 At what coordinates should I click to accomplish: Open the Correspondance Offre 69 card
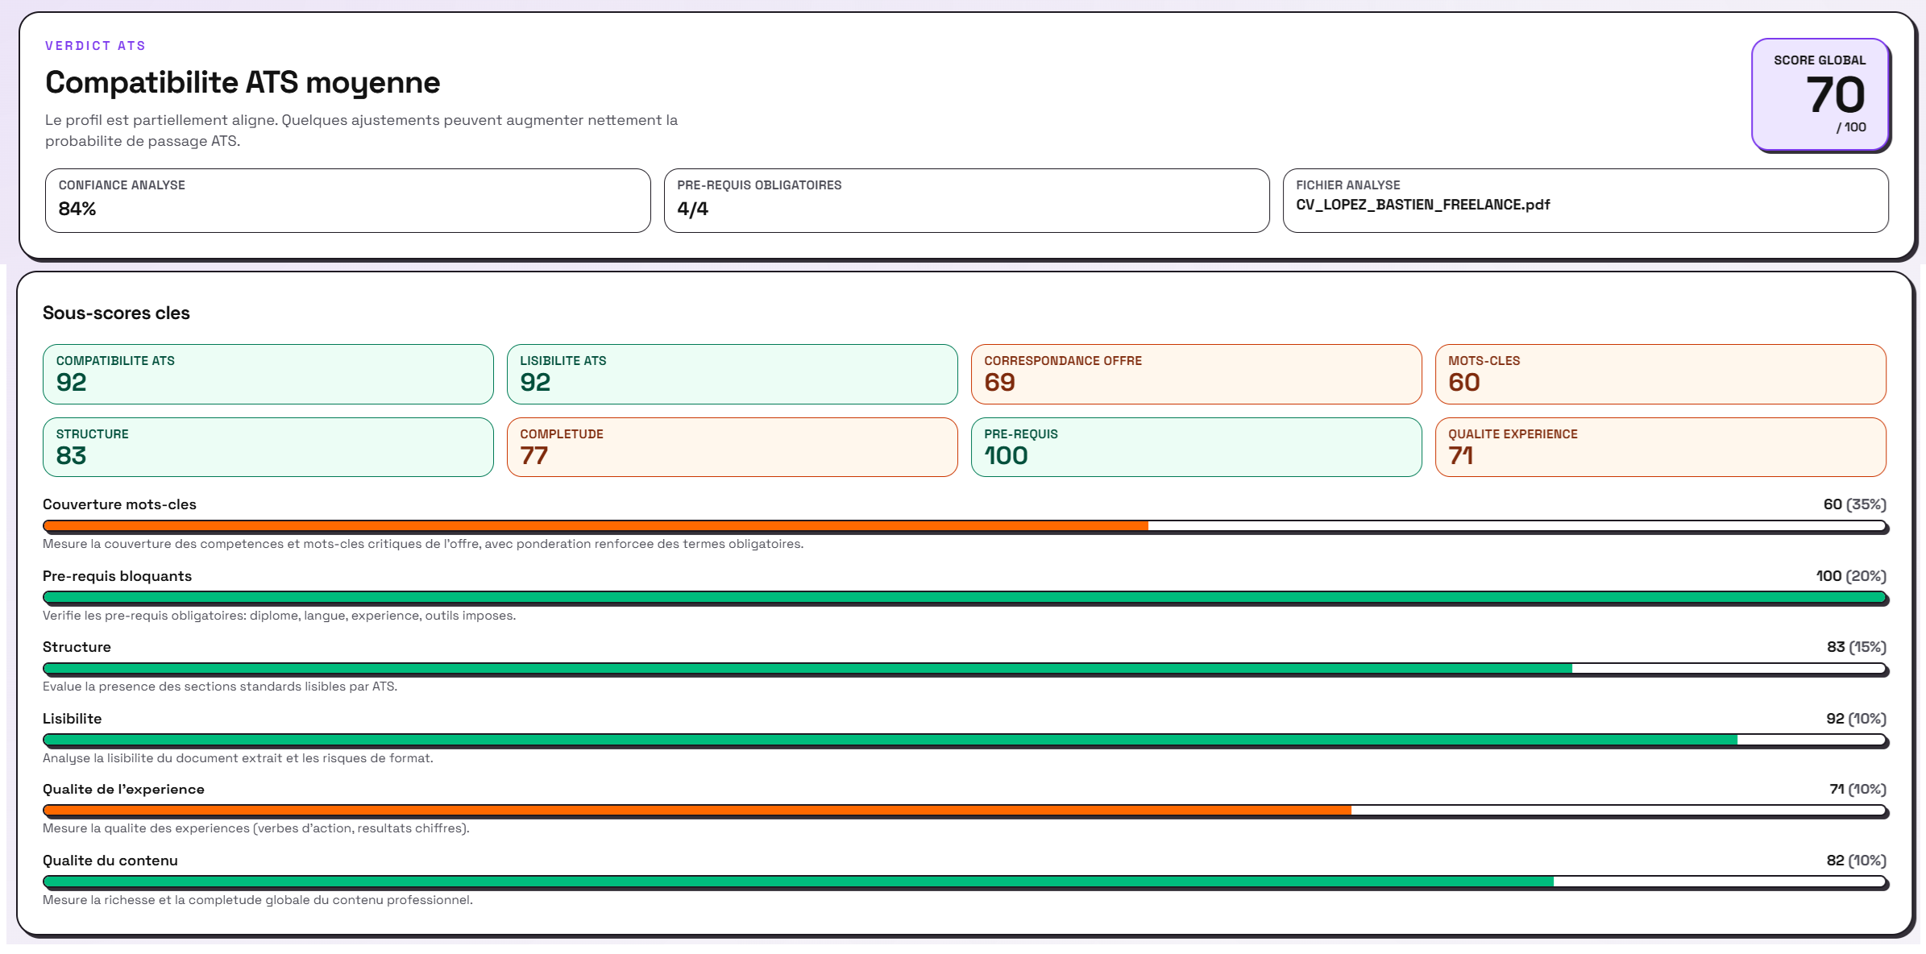[1197, 374]
